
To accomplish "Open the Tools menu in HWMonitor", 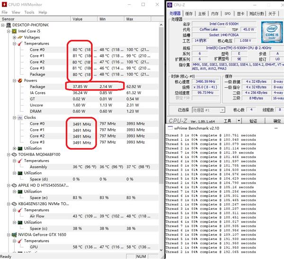I will 29,12.
